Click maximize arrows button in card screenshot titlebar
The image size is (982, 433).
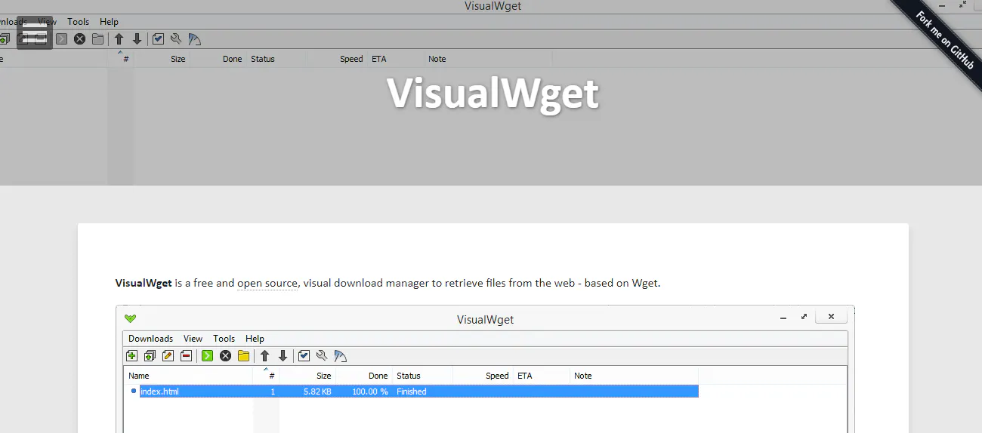(x=804, y=317)
